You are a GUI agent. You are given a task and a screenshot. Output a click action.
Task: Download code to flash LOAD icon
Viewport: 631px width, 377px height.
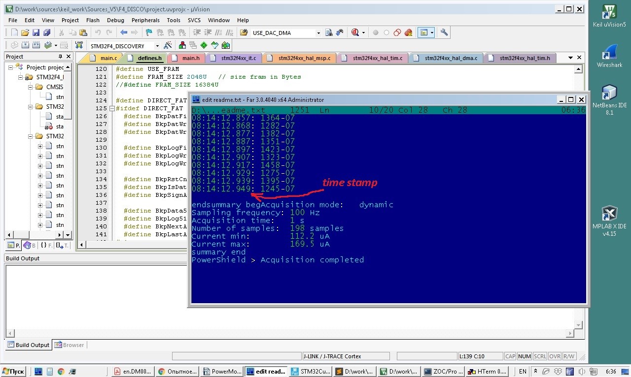pos(79,45)
